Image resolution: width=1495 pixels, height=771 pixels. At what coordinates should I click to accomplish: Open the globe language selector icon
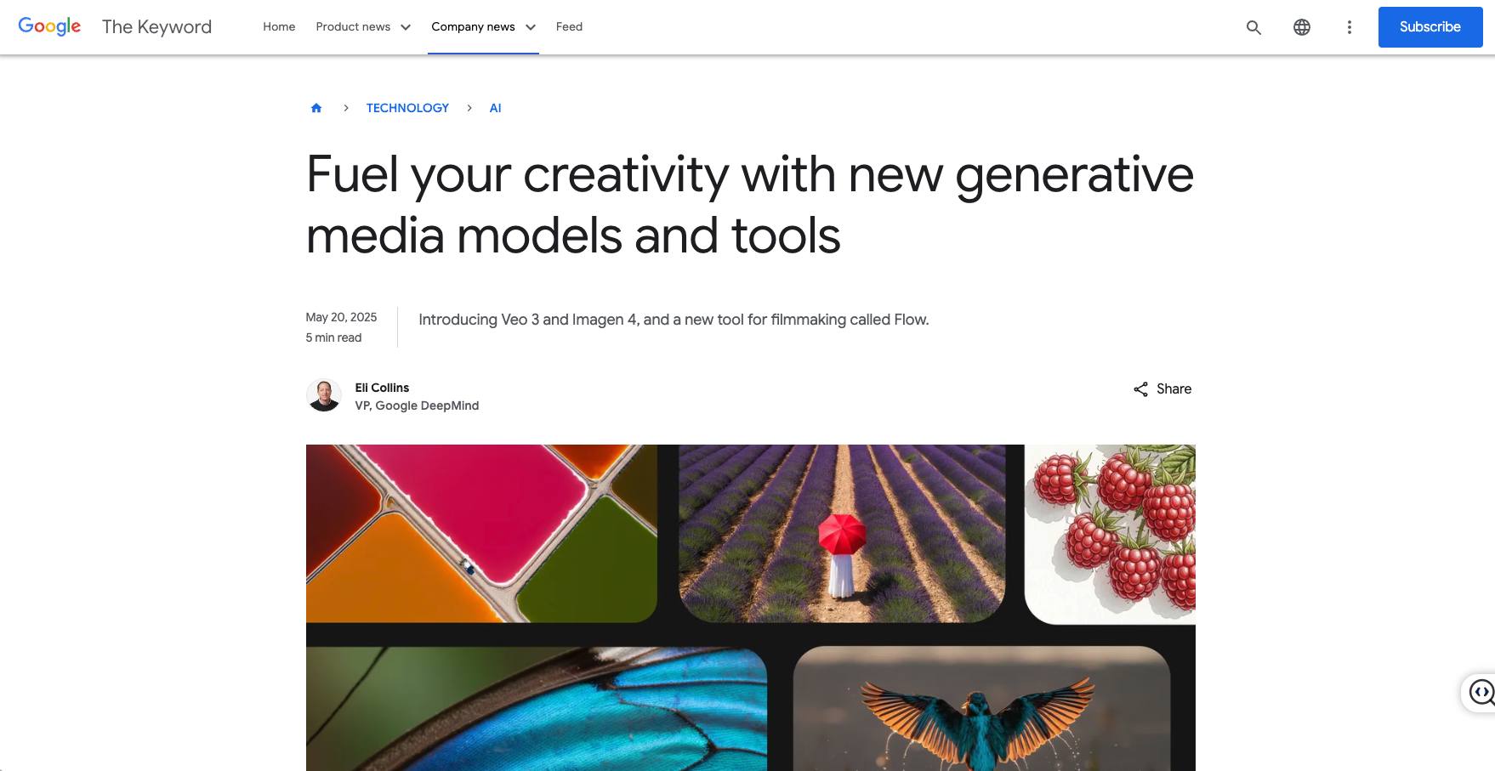[x=1302, y=27]
